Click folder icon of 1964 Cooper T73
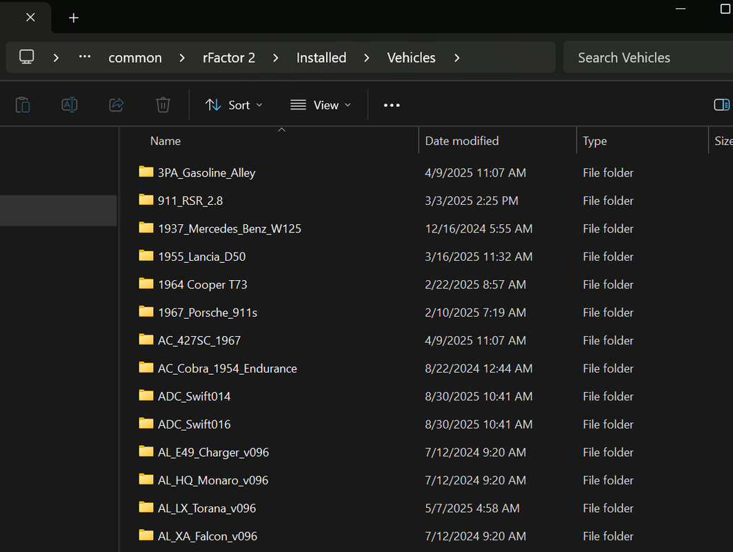 [146, 284]
